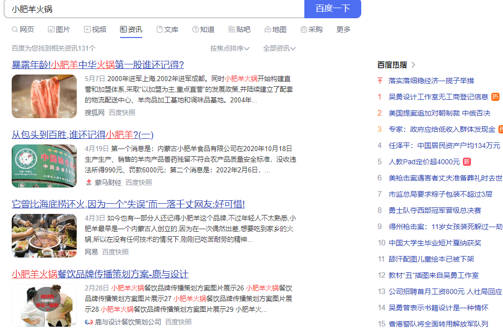The width and height of the screenshot is (503, 329).
Task: Open the 知道 (Zhidao) tab
Action: click(x=203, y=29)
